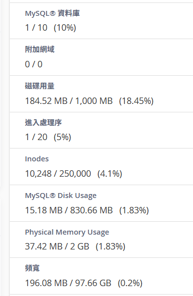Screen dimensions: 193x296
Task: Click the 4.1% inodes percentage
Action: click(110, 174)
